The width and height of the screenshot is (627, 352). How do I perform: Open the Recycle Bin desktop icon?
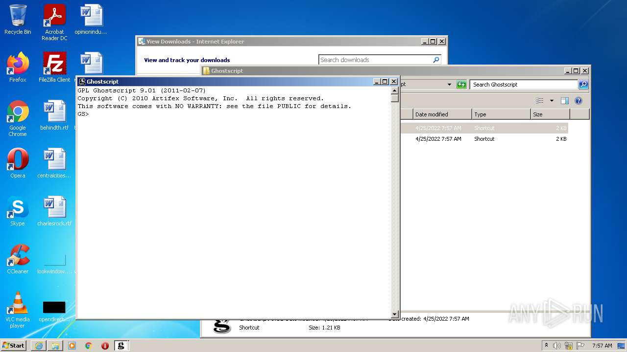point(18,20)
